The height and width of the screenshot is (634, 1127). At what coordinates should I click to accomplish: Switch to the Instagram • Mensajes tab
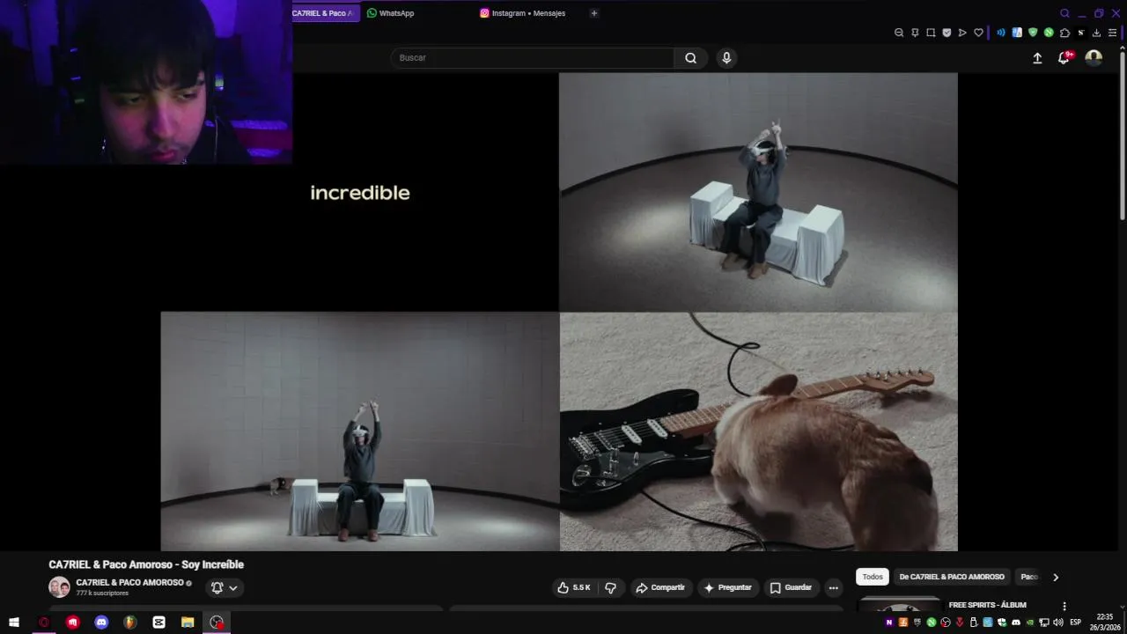(x=523, y=13)
